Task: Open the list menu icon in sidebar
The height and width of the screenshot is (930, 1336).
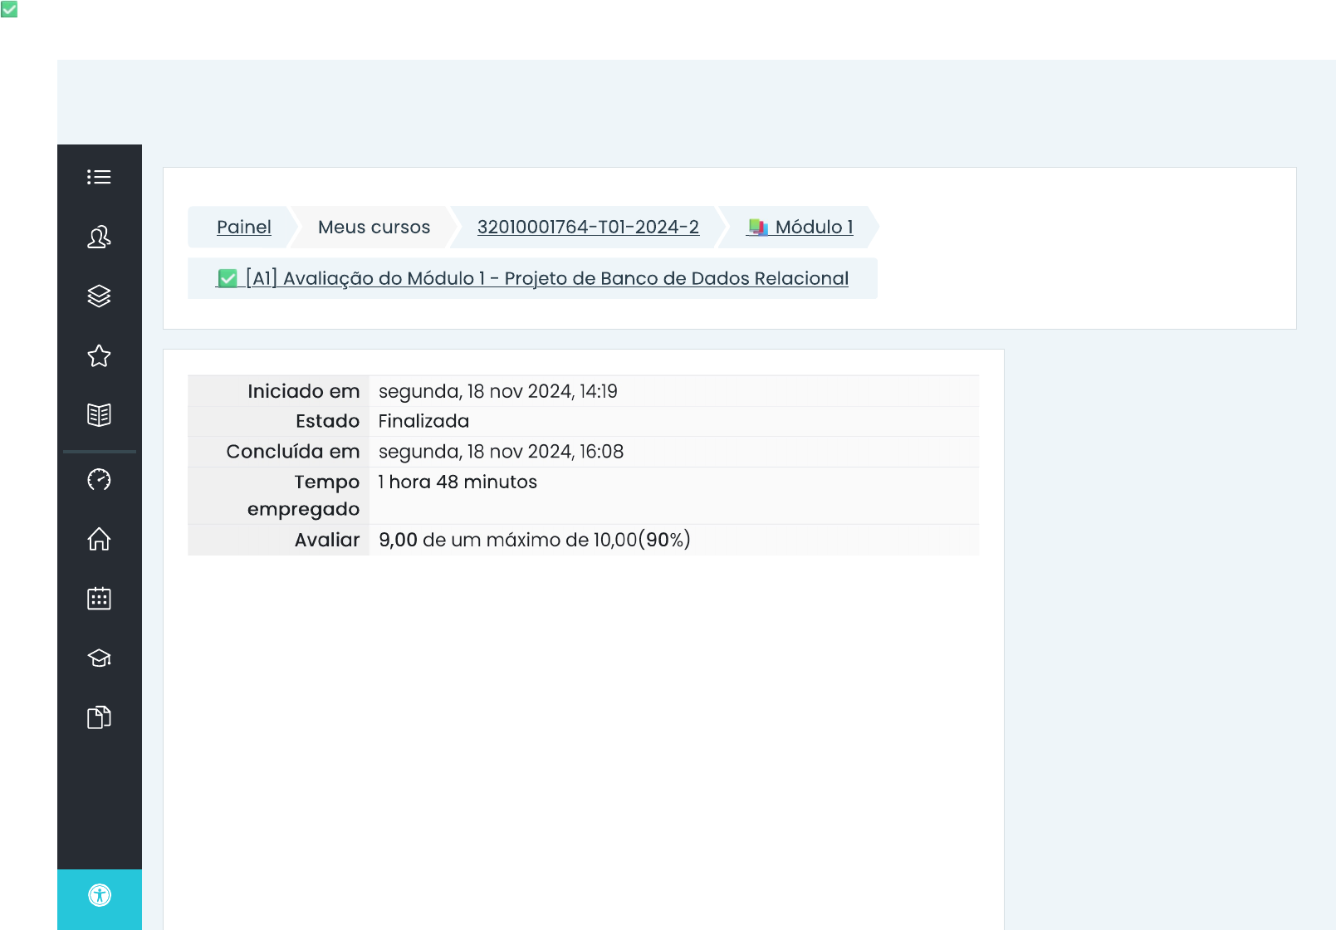Action: [x=99, y=177]
